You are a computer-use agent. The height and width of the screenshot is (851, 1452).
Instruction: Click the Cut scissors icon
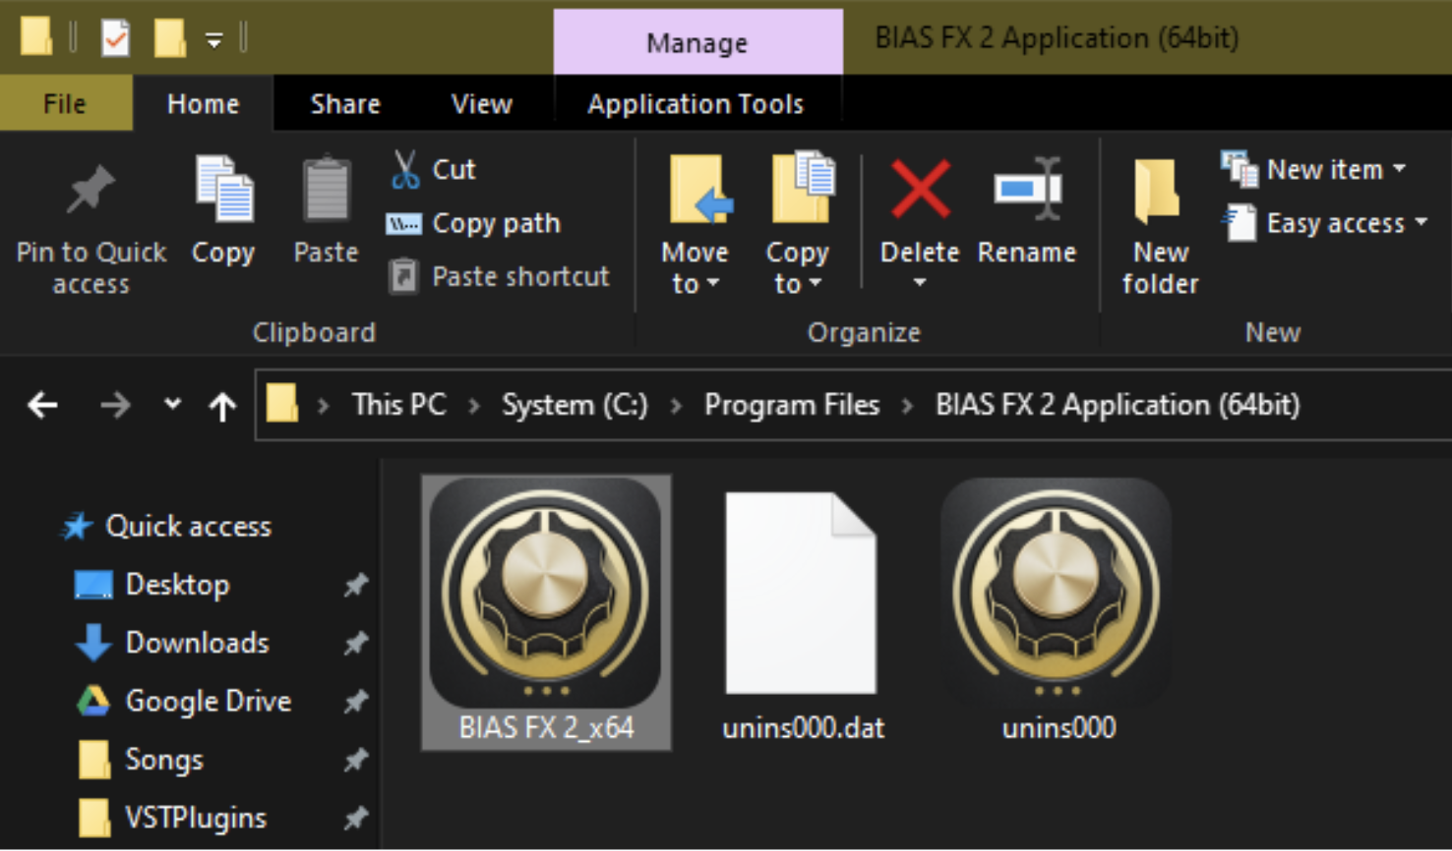tap(404, 169)
